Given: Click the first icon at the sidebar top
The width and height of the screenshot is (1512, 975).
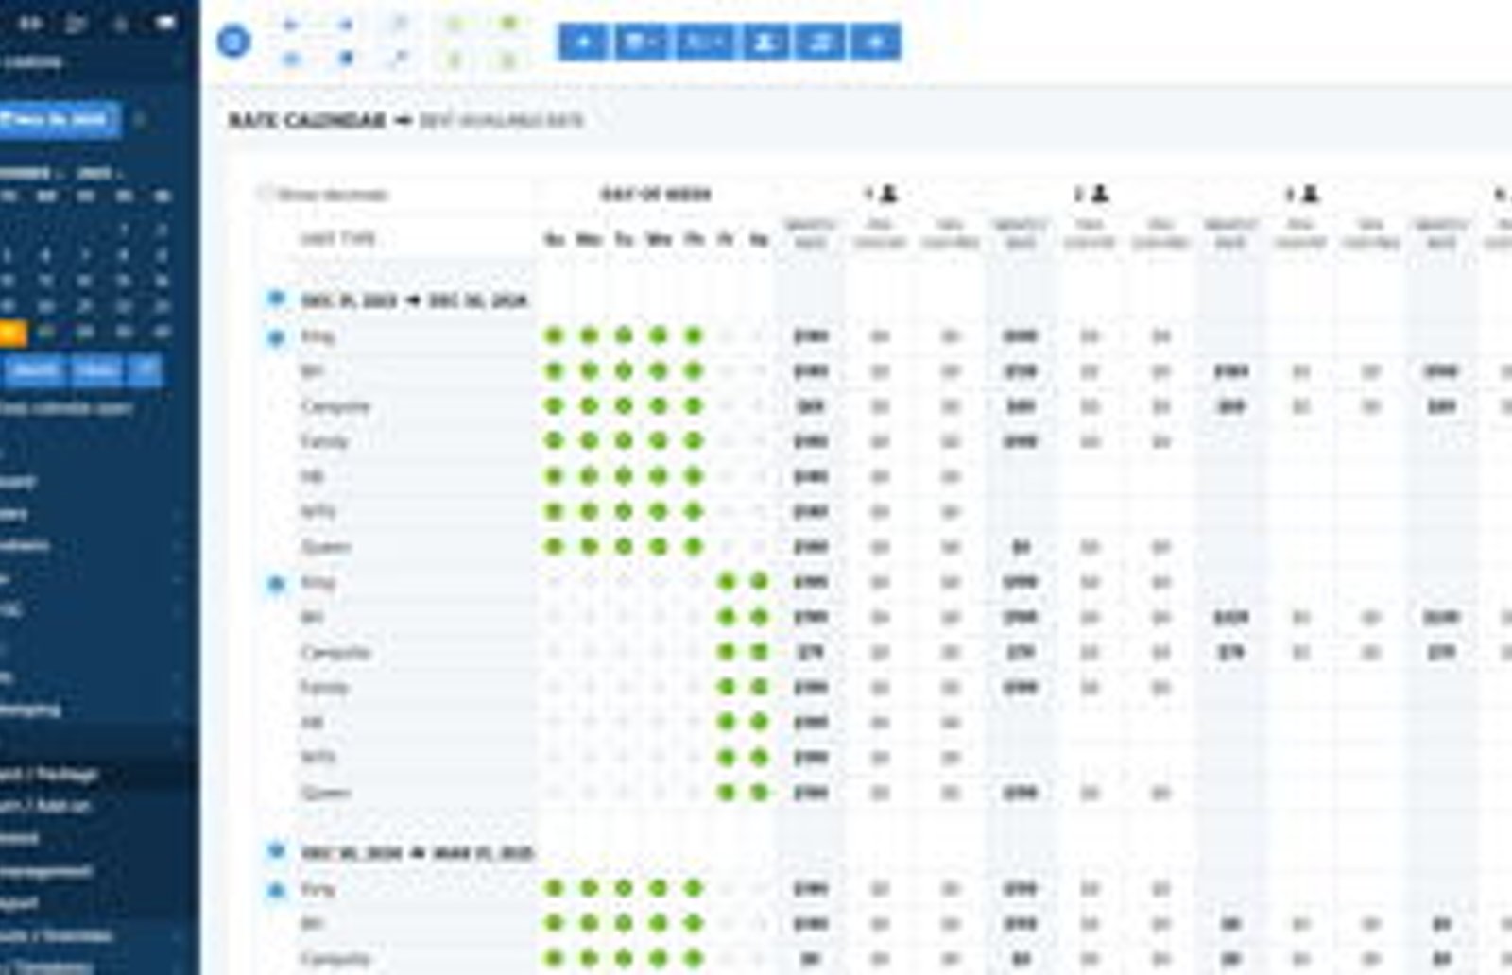Looking at the screenshot, I should point(30,23).
